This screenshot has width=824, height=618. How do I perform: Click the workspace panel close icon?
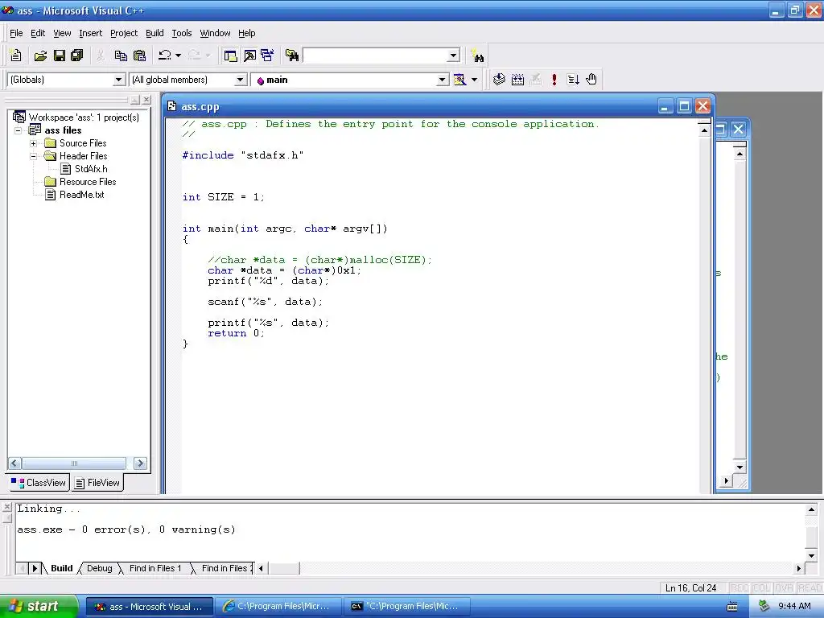click(x=146, y=99)
